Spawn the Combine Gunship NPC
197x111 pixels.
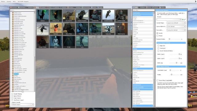click(108, 16)
